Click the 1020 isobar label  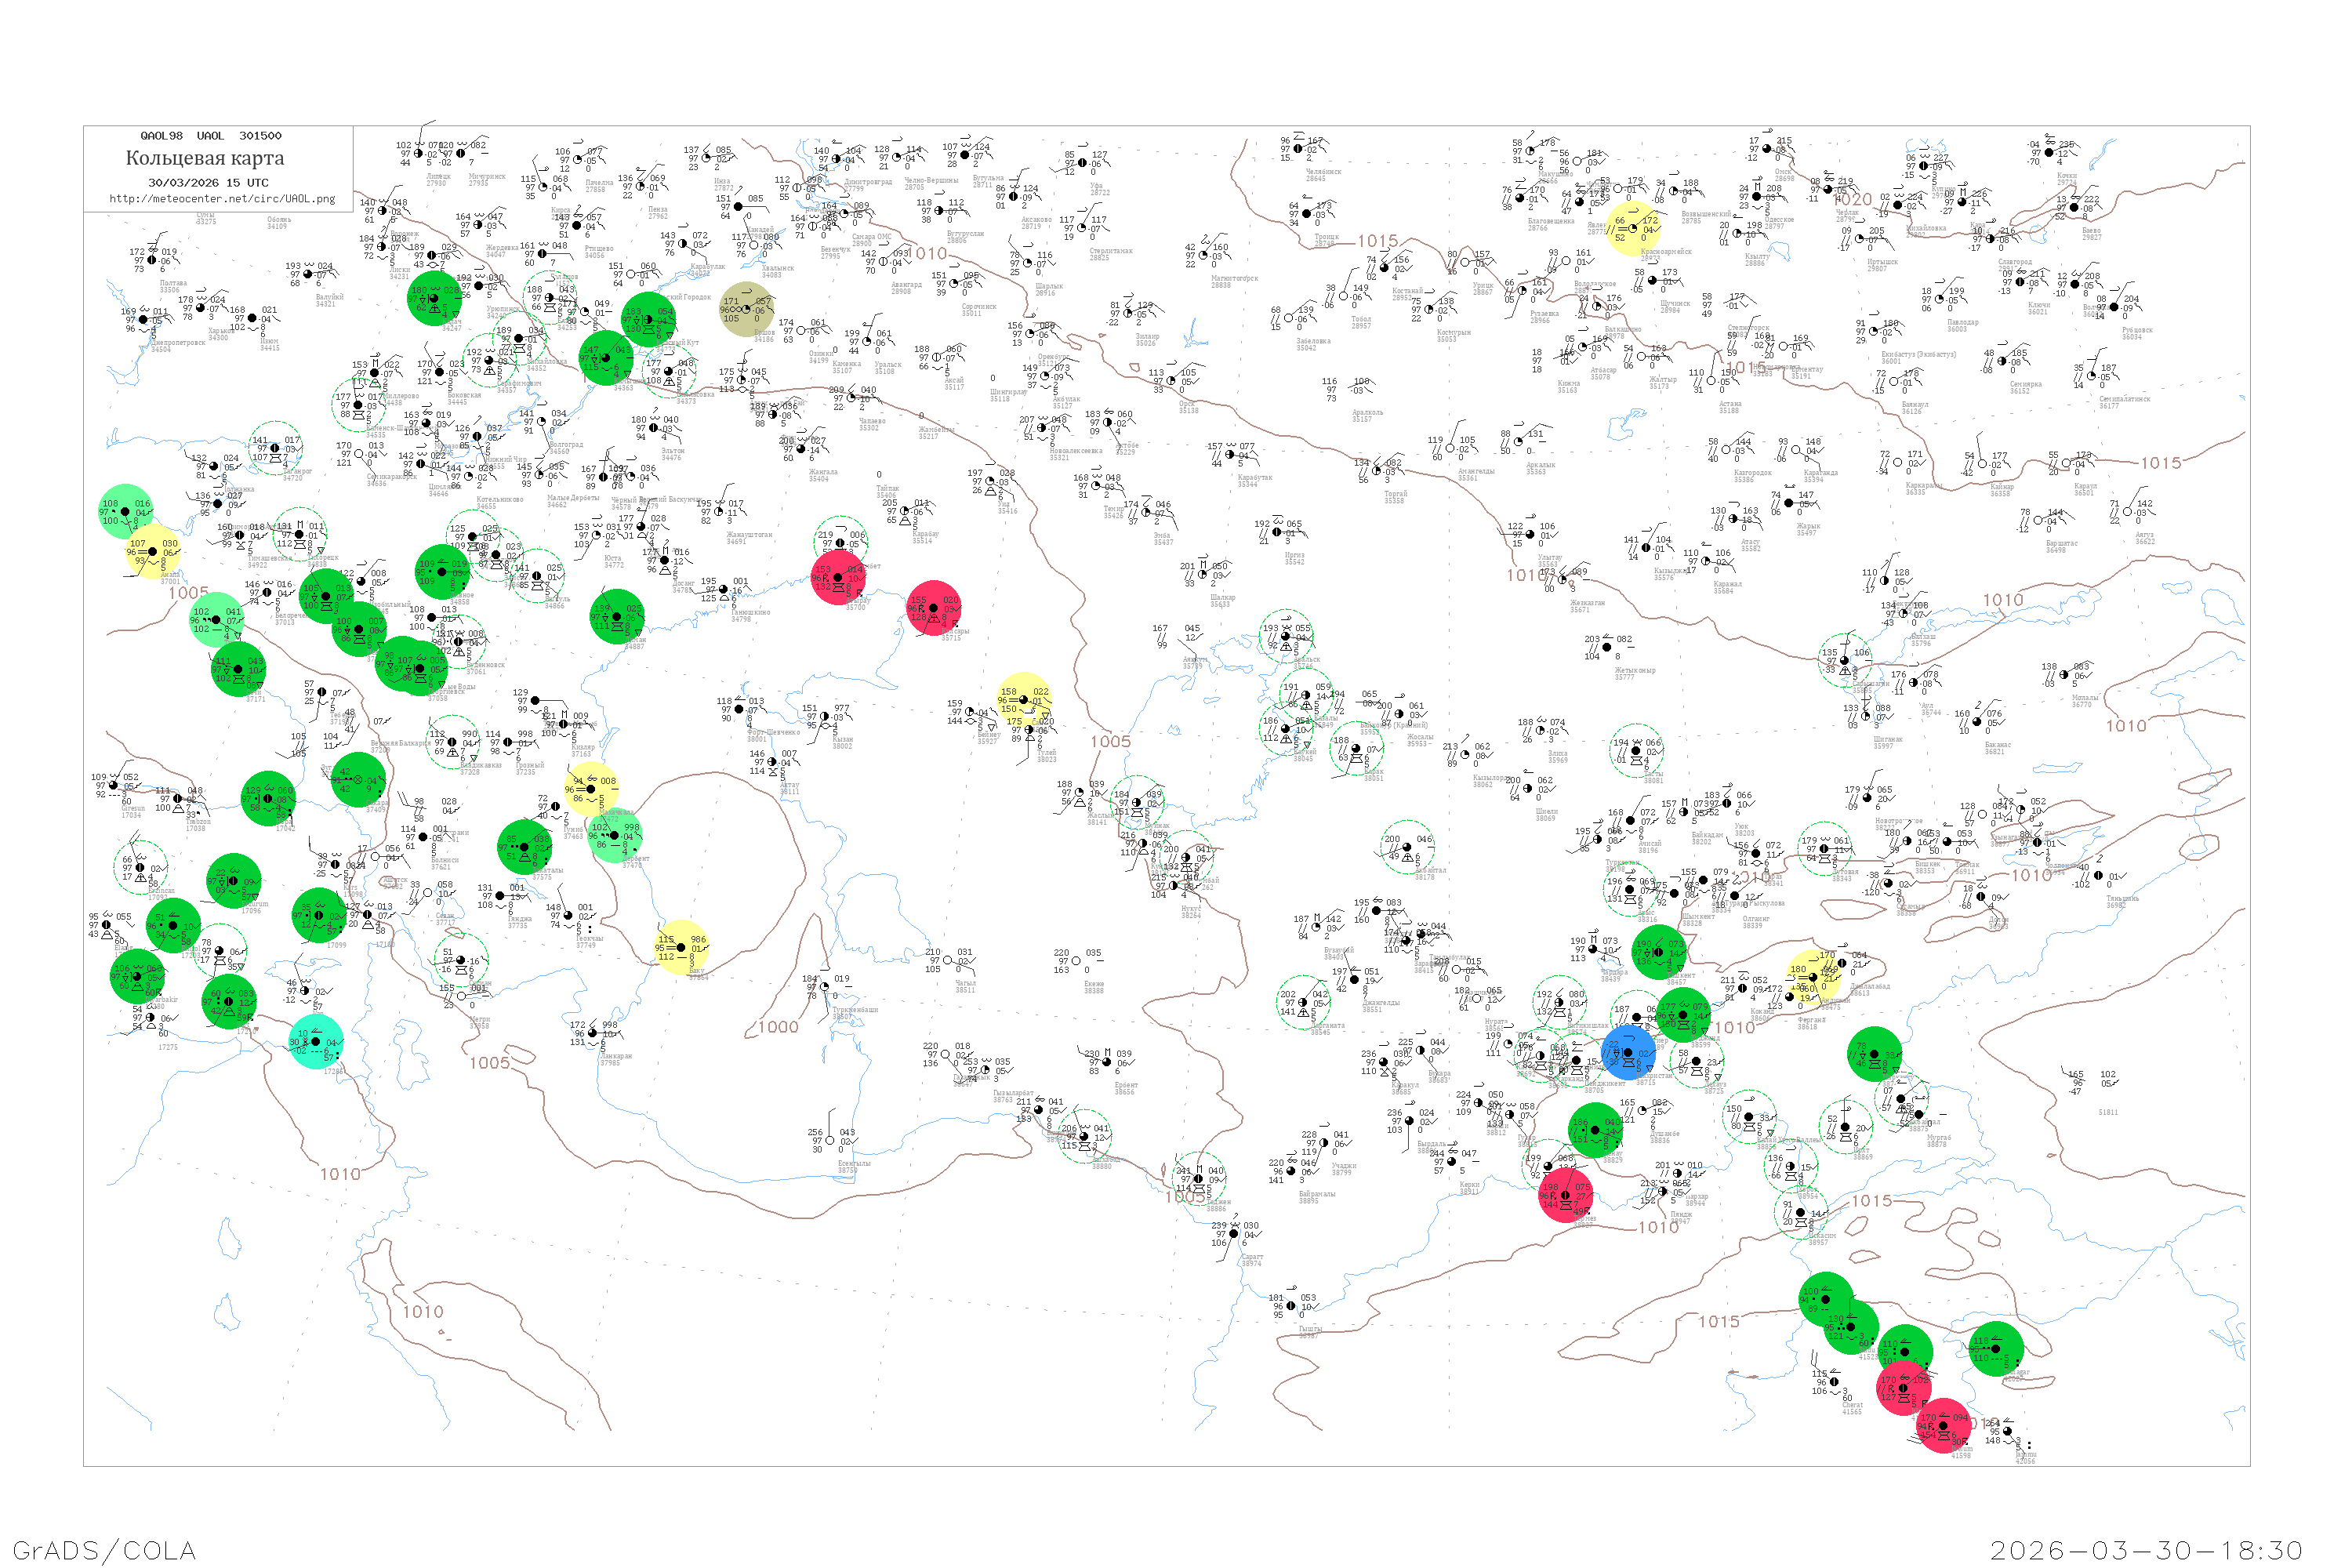pos(1853,200)
